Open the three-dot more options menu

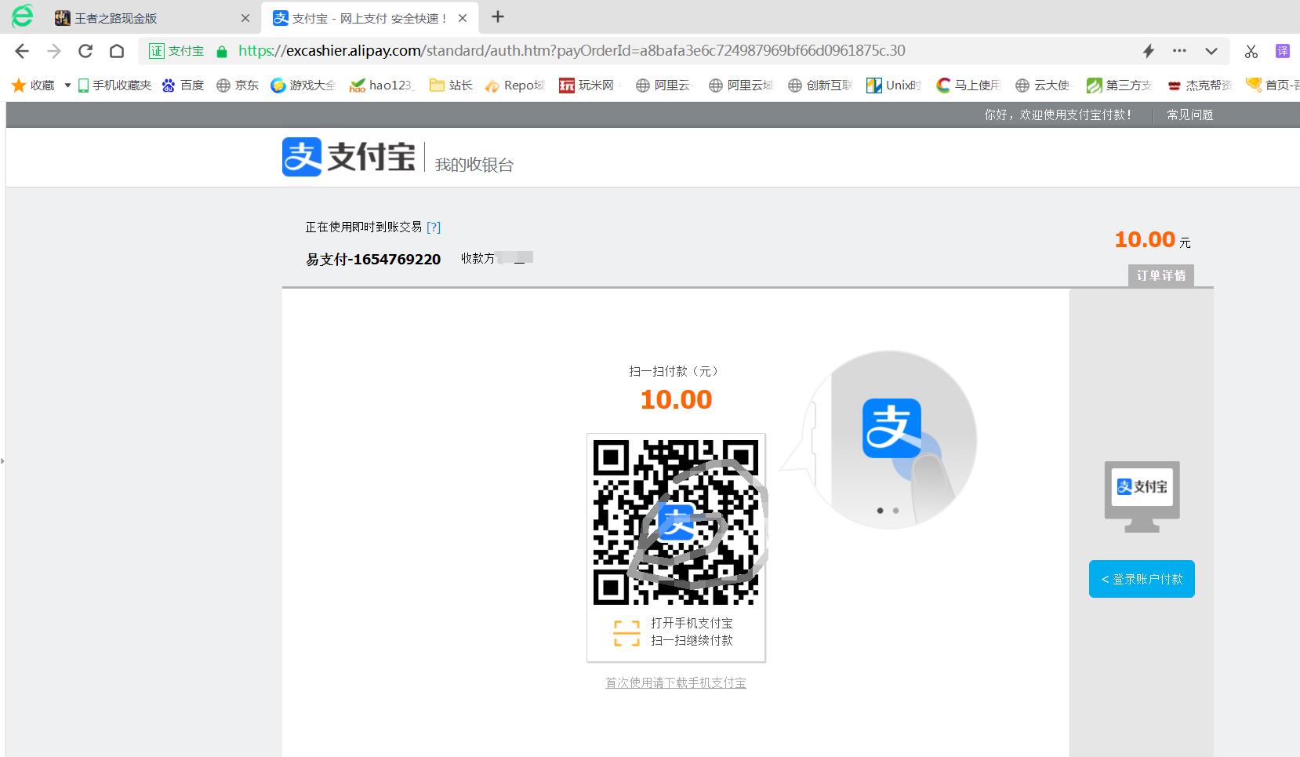1179,51
